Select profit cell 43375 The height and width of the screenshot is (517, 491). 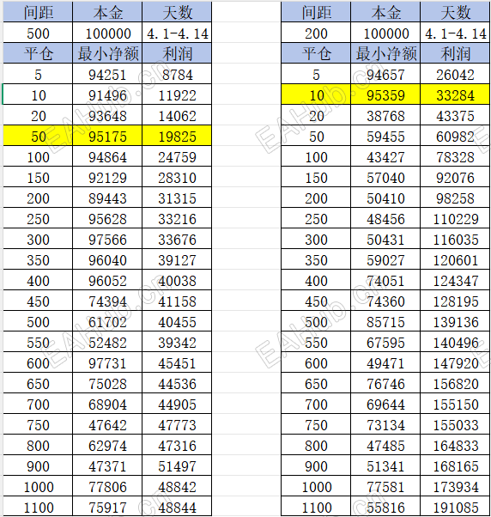[x=455, y=115]
